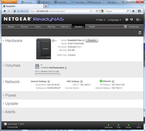Switch to the Health tab
145x131 pixels.
[92, 27]
